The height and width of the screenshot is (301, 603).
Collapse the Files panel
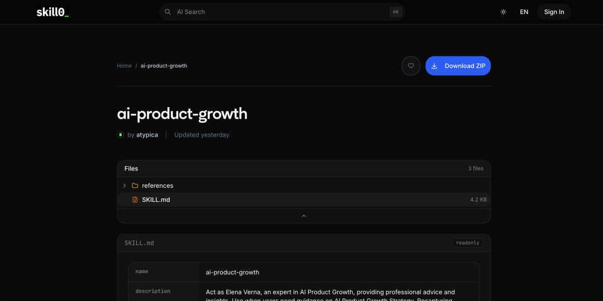click(304, 216)
